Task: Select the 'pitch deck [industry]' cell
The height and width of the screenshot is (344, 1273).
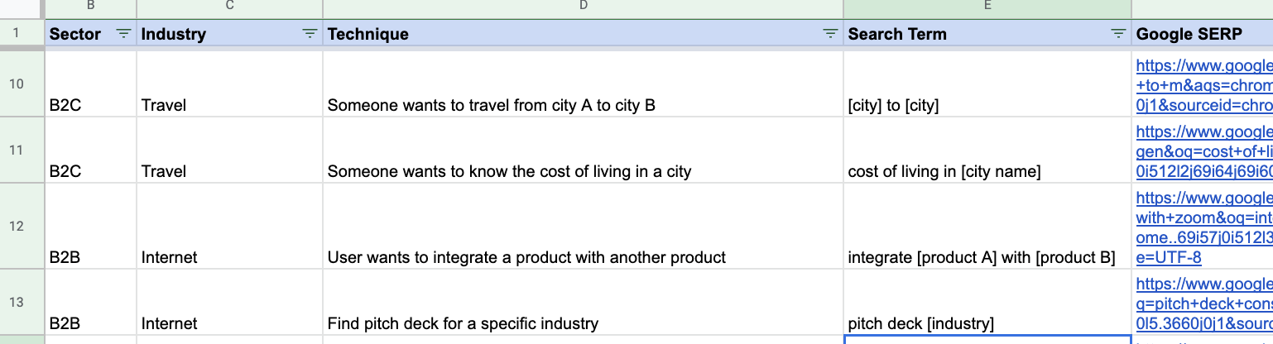Action: [x=987, y=302]
